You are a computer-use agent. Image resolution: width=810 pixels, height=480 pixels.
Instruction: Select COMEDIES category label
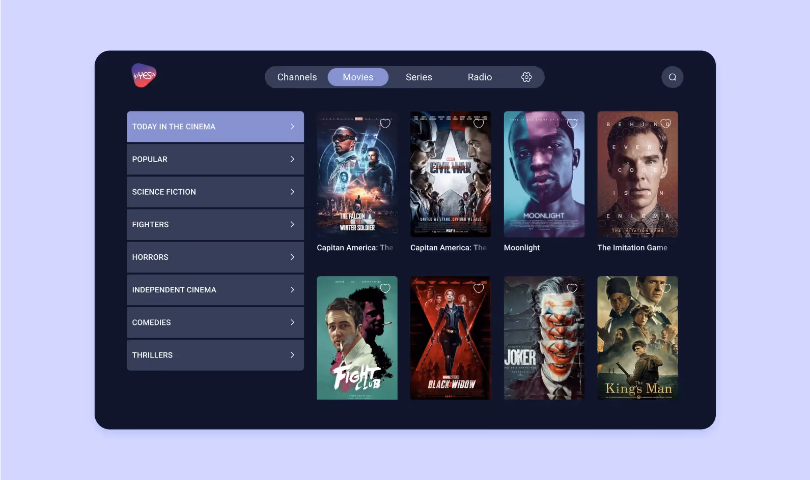pos(151,322)
